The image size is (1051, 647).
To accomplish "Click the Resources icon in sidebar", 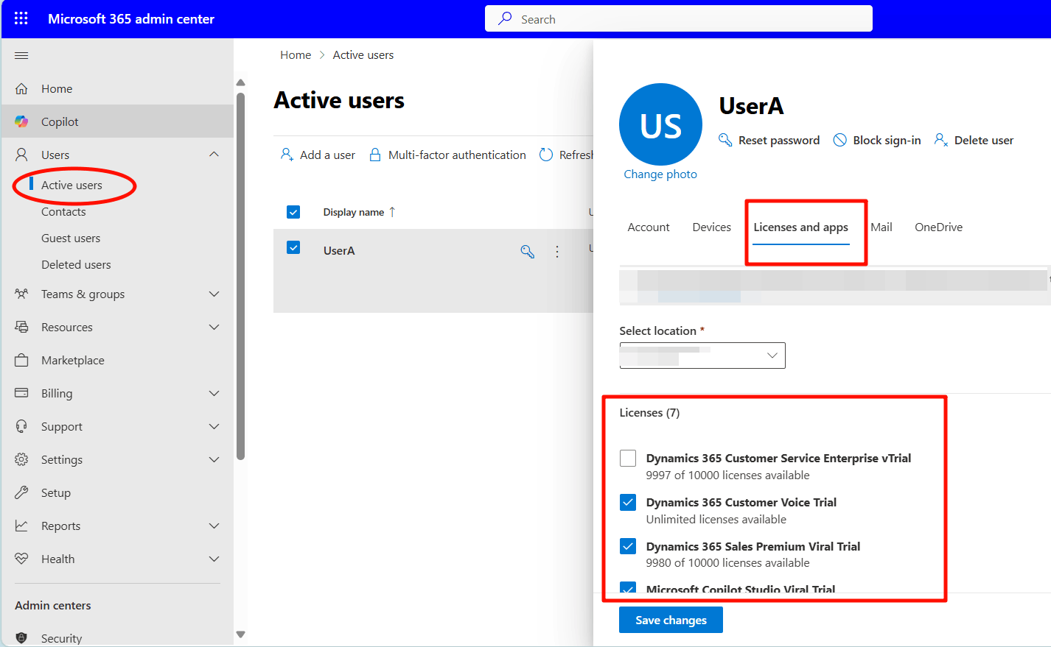I will click(21, 327).
